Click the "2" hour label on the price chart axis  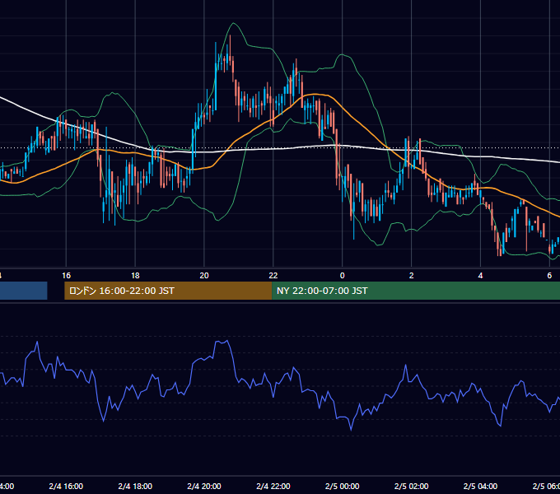[x=412, y=276]
